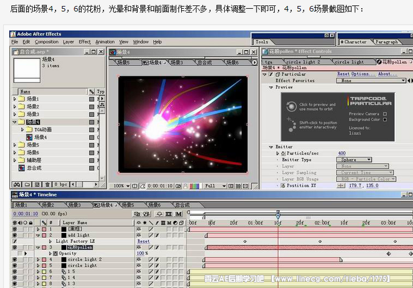This screenshot has width=413, height=288.
Task: Click the first comp button left of live update
Action: [137, 214]
